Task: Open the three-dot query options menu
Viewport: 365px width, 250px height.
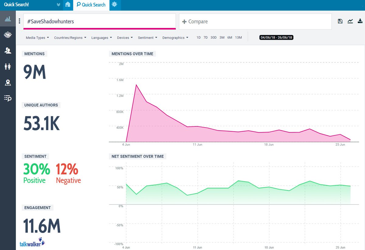Action: 19,21
